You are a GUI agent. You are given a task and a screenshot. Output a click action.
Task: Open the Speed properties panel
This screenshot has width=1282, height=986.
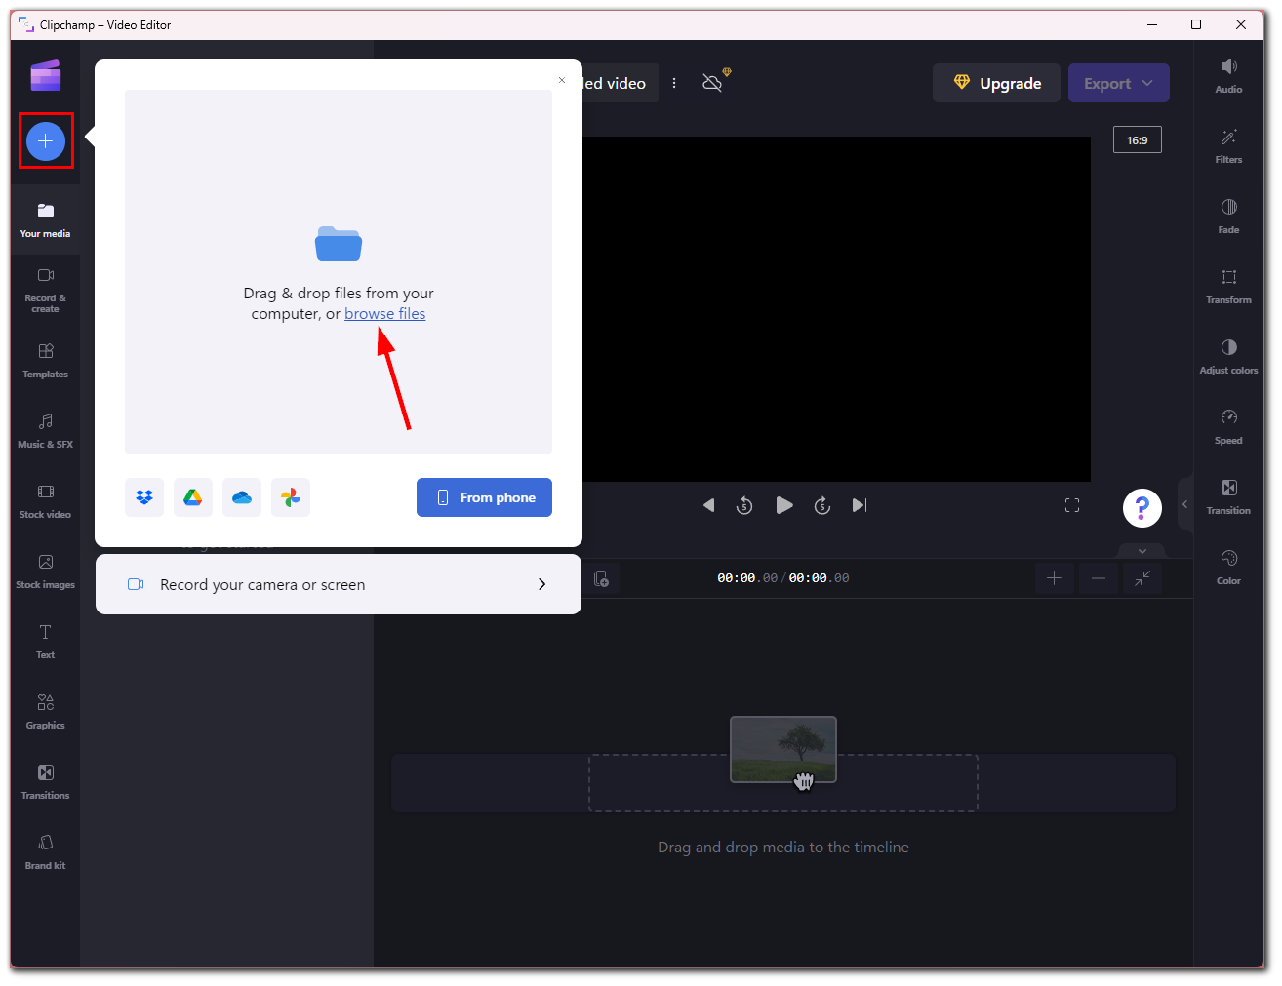[1228, 426]
